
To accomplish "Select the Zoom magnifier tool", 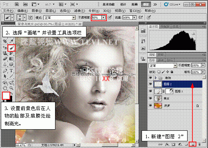I will (x=11, y=88).
